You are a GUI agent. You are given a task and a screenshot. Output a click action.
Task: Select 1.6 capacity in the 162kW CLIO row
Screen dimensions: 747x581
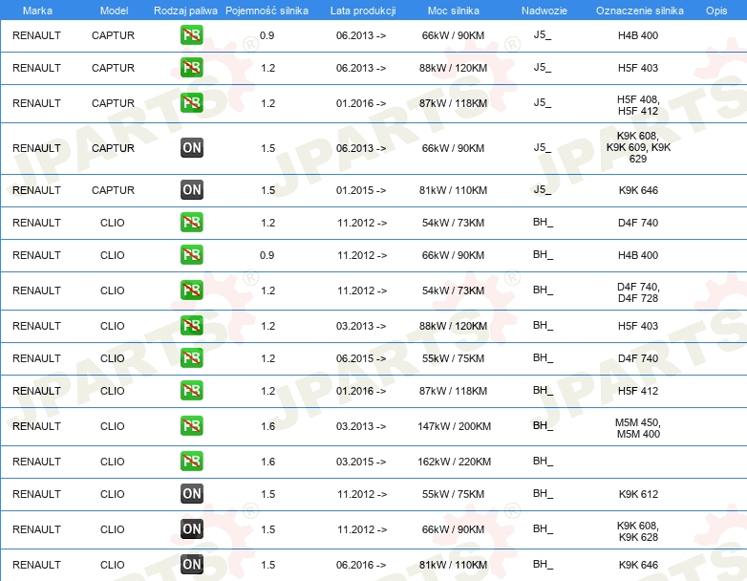pyautogui.click(x=267, y=462)
